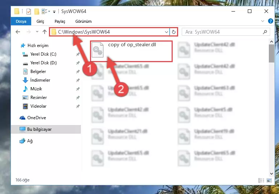279x194 pixels.
Task: Click the scroll down arrow of file list
Action: click(271, 174)
